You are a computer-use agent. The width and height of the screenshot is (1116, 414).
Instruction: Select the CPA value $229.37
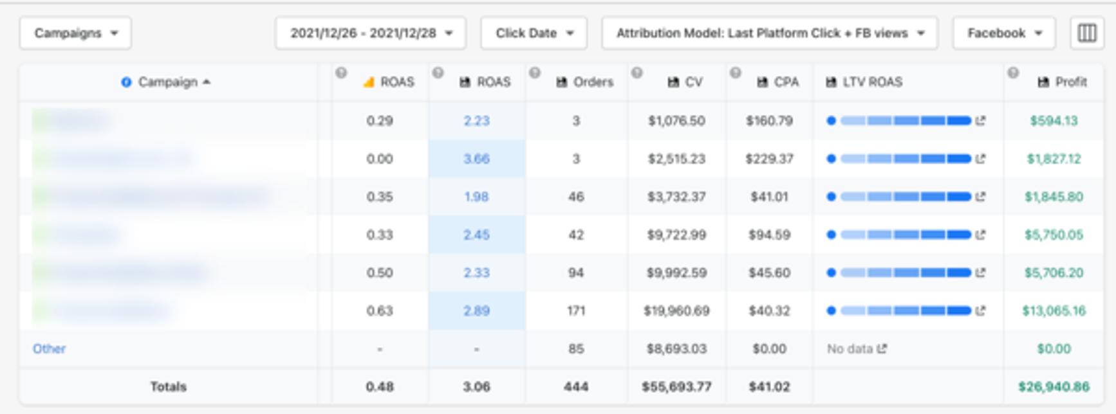(769, 159)
